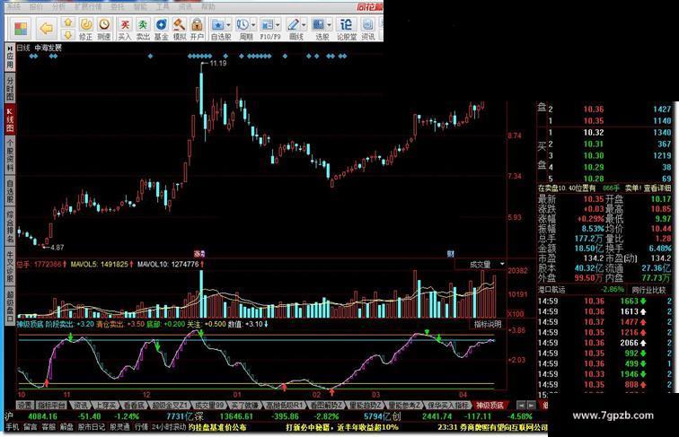679x437 pixels.
Task: Click the yellow down arrow icon
Action: 68,35
